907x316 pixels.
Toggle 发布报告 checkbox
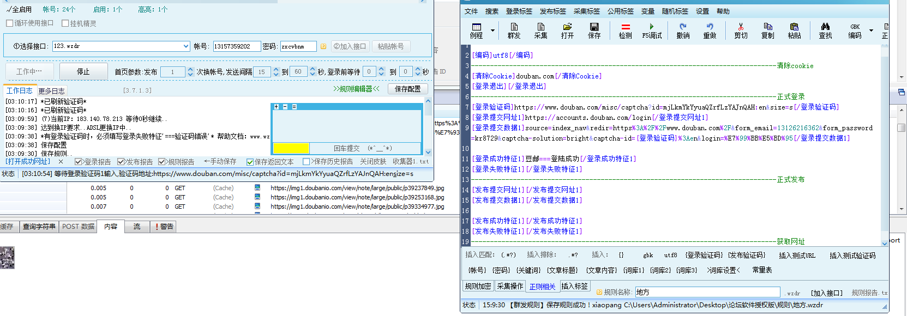[121, 162]
